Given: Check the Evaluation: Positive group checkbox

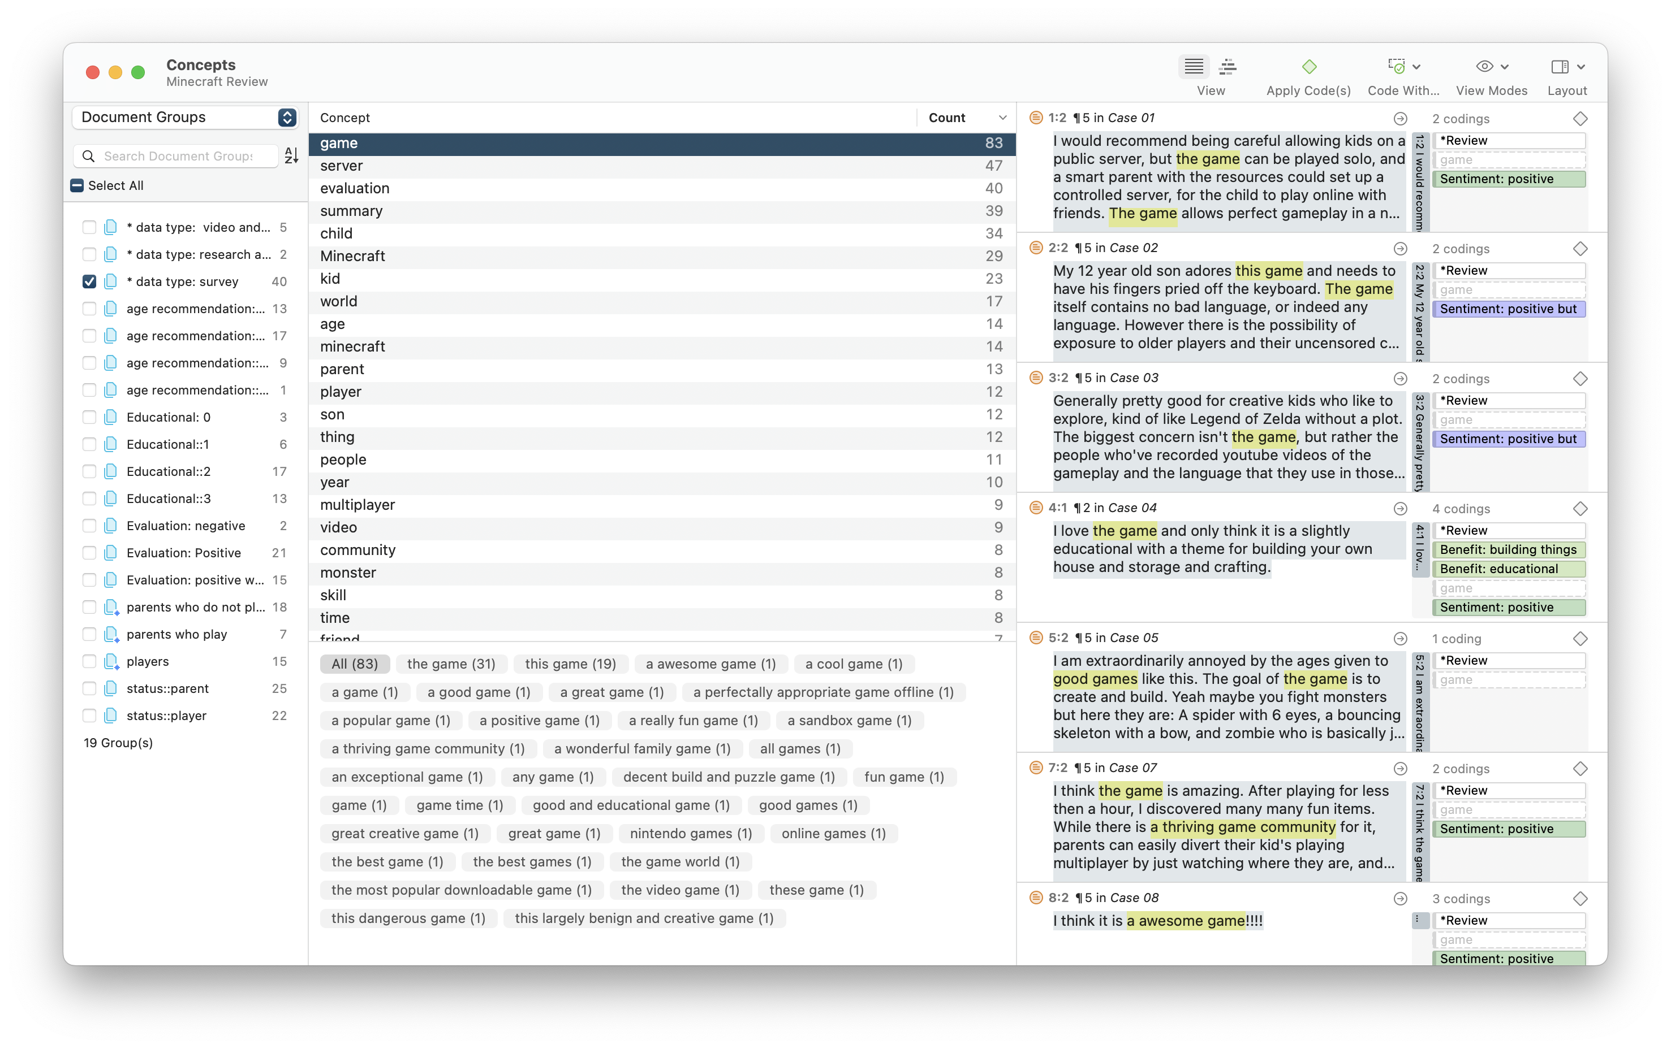Looking at the screenshot, I should [89, 553].
